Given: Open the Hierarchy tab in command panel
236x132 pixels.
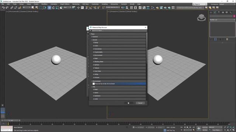Looking at the screenshot, I should point(219,12).
